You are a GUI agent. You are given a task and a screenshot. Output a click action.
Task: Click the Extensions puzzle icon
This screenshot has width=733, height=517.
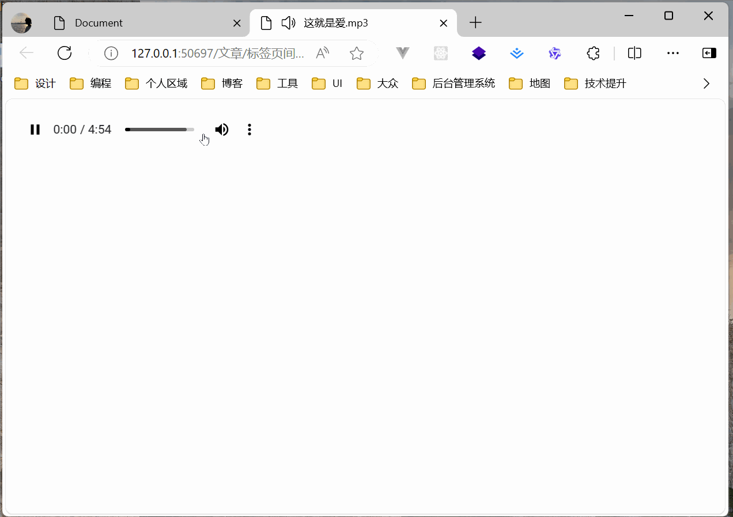coord(593,53)
